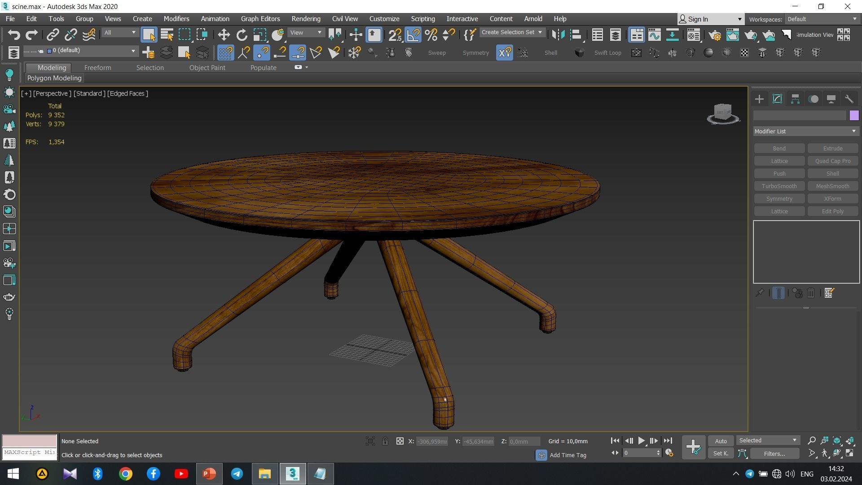Toggle Auto Key mode
862x485 pixels.
721,441
